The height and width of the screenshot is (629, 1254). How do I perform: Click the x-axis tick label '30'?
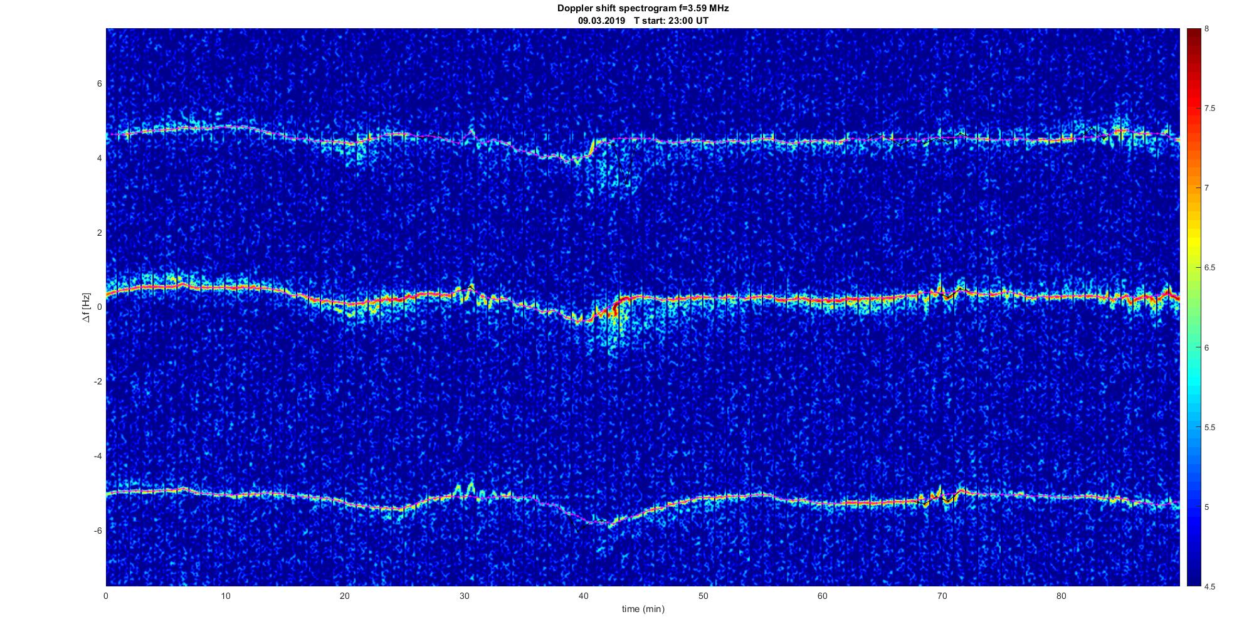[x=464, y=596]
